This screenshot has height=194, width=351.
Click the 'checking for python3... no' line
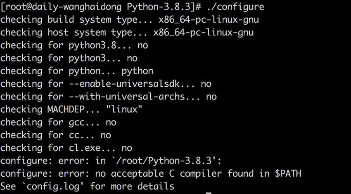pyautogui.click(x=69, y=58)
